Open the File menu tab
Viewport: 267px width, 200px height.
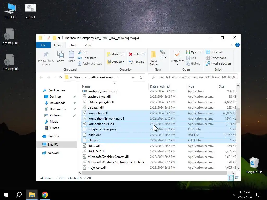(43, 45)
